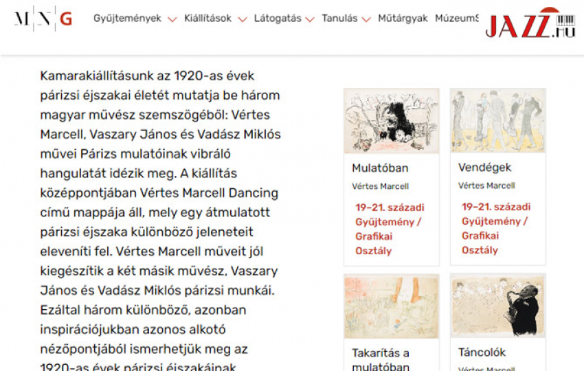Expand the chevron next to Tanulás

[x=366, y=19]
